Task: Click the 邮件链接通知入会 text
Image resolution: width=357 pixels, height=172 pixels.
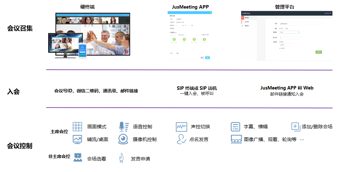Action: [x=287, y=94]
